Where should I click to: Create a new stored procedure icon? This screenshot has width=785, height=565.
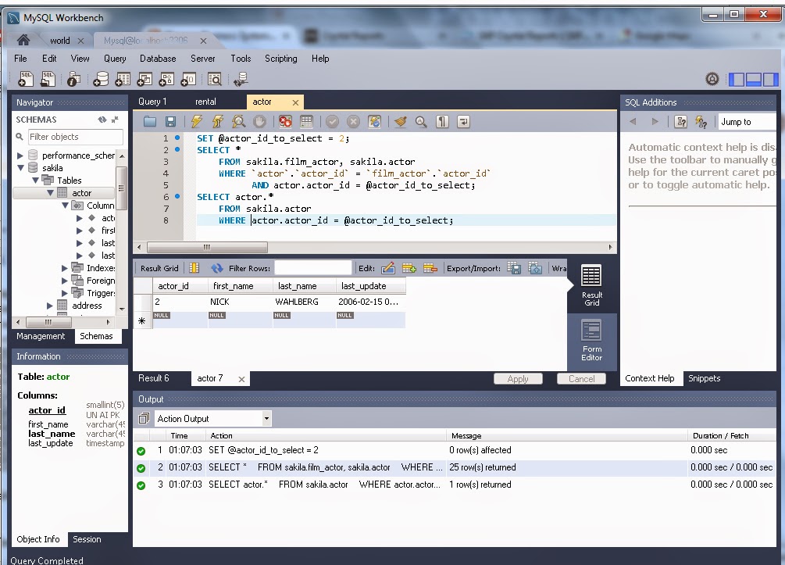click(166, 79)
